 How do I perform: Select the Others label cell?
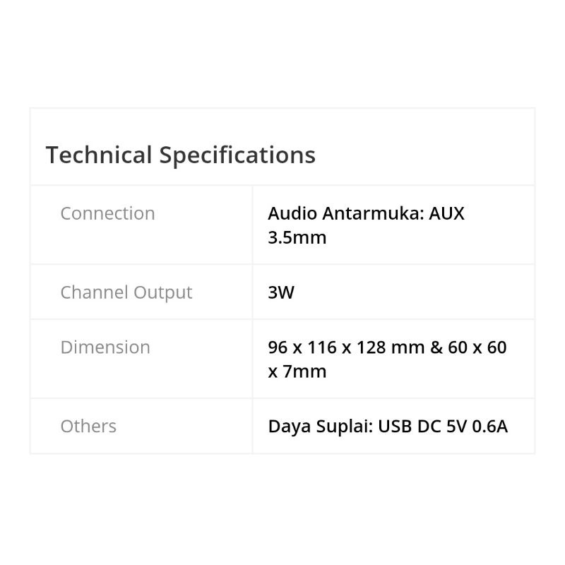(x=141, y=426)
